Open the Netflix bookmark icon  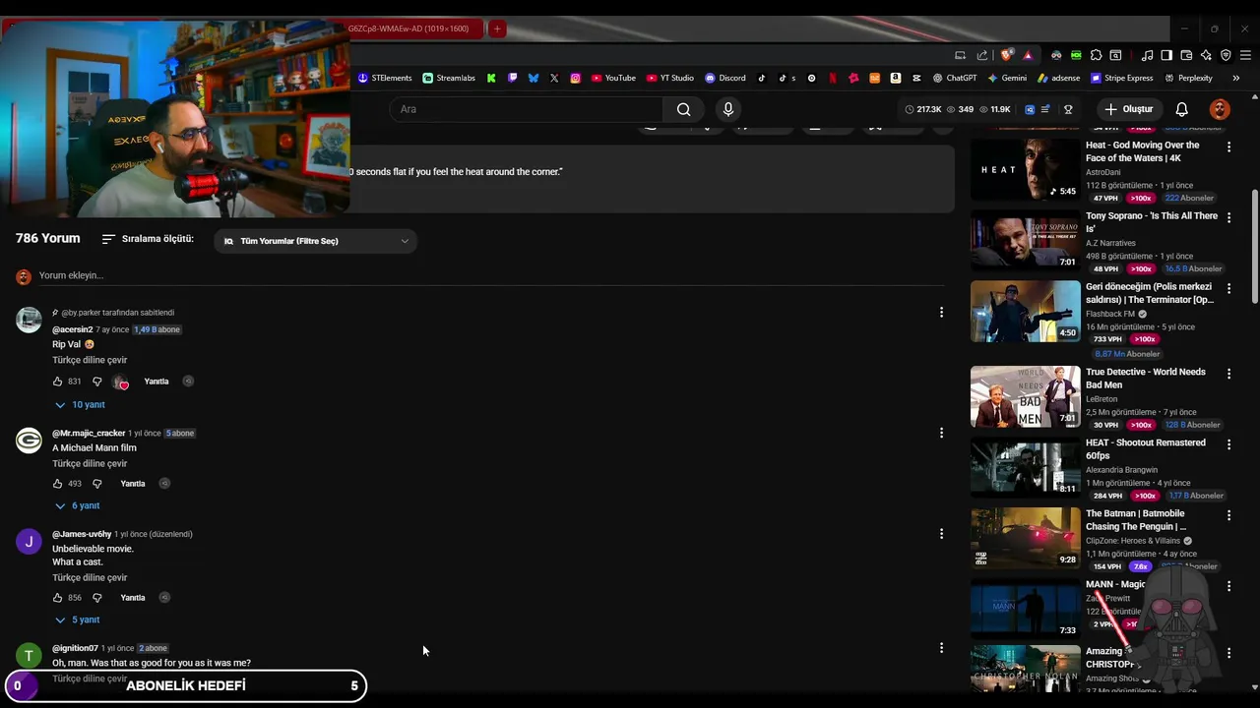tap(833, 78)
